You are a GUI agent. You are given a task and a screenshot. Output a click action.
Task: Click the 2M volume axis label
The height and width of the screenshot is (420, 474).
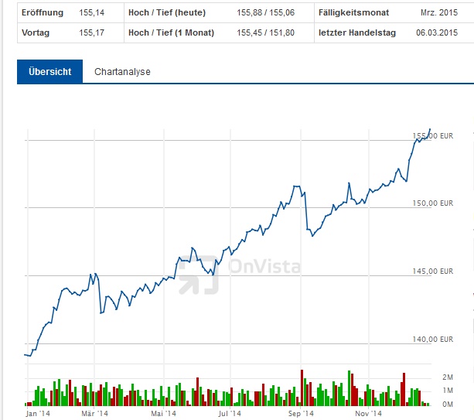[448, 377]
